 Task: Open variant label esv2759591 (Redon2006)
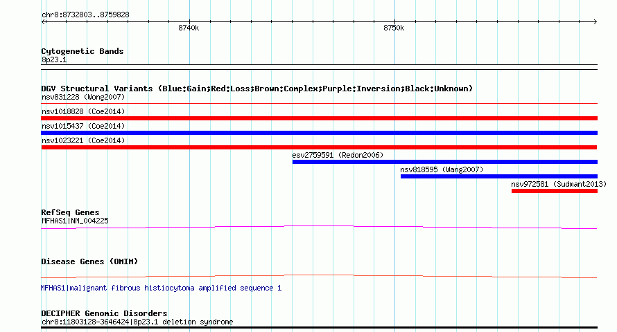(338, 155)
